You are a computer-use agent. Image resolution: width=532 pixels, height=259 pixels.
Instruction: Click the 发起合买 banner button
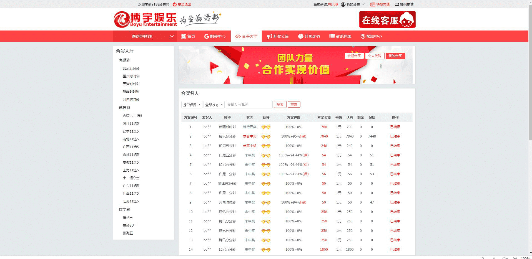[x=354, y=56]
